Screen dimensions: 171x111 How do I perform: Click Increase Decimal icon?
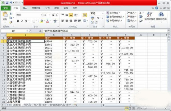[x=92, y=22]
